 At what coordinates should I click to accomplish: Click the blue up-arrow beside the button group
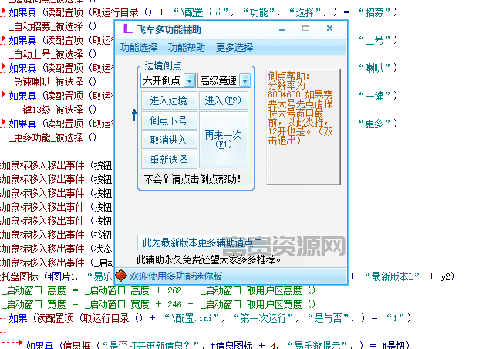134,115
